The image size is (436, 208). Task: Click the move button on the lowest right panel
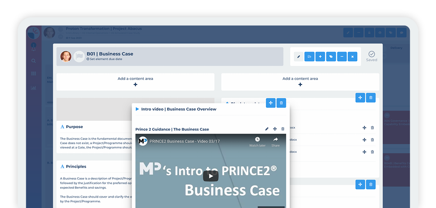(360, 185)
